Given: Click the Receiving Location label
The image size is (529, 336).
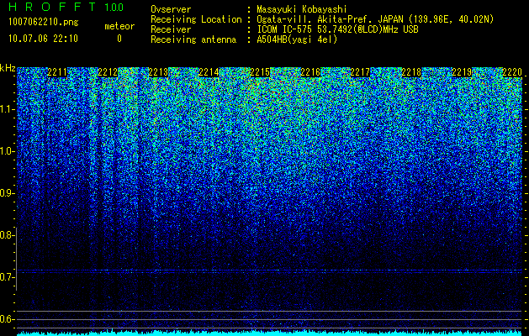Looking at the screenshot, I should [x=196, y=19].
